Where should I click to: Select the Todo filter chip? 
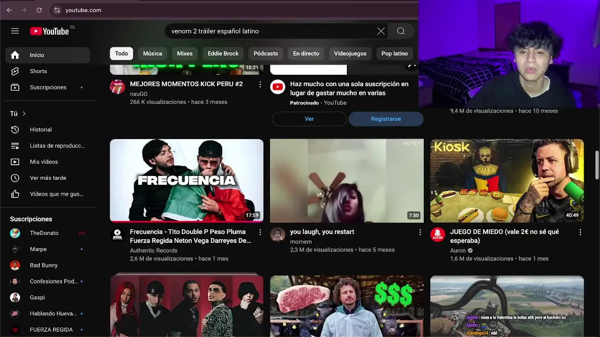121,53
